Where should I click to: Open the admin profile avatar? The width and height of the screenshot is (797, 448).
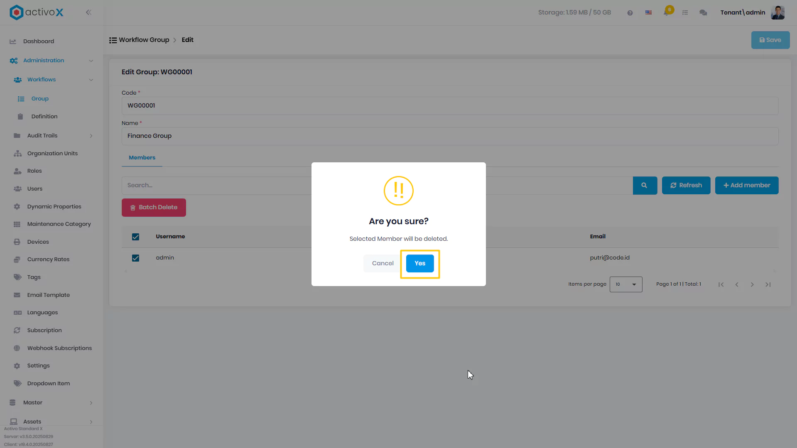(777, 12)
